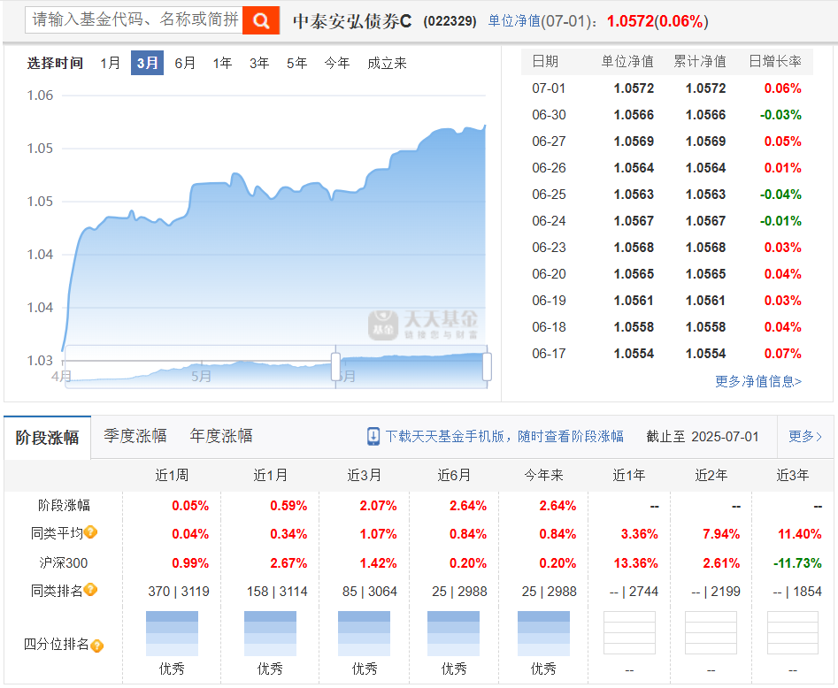
Task: Click the 06-17 date row
Action: 666,354
